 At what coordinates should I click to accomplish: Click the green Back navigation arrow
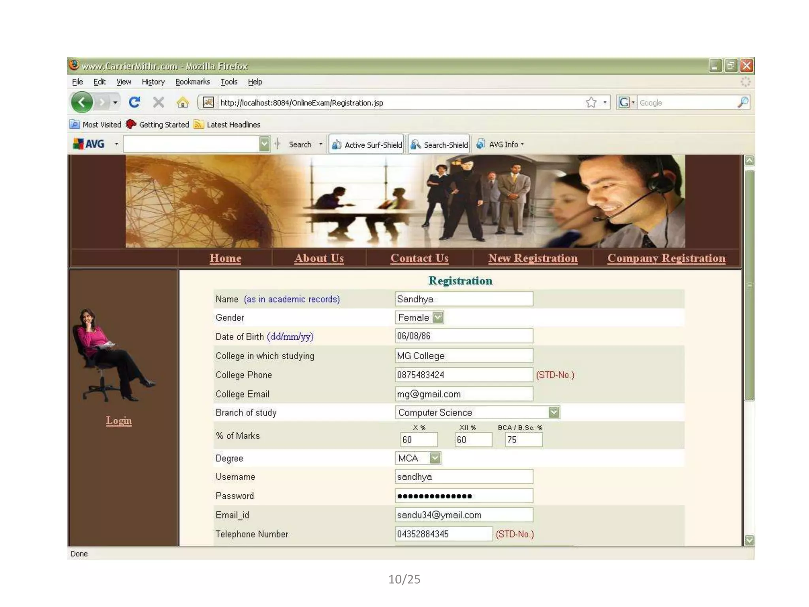(82, 102)
